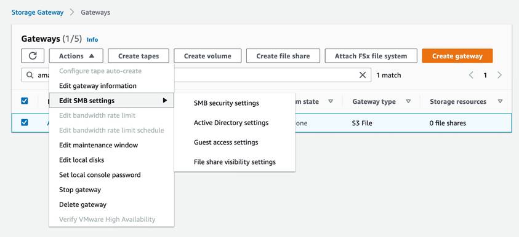Click the Create gateway button

click(x=457, y=56)
